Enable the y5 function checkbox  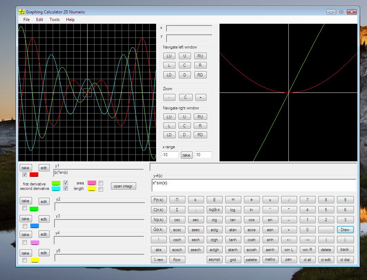coord(24,260)
